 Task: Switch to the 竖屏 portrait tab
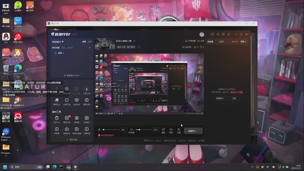click(90, 42)
